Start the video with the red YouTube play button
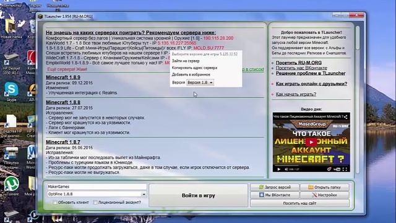The height and width of the screenshot is (223, 396). click(311, 142)
